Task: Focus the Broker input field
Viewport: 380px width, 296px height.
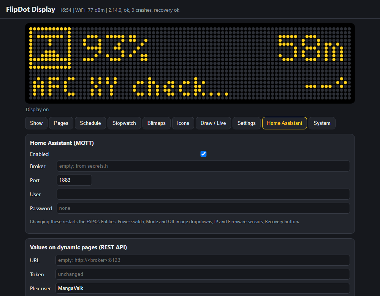Action: (x=203, y=166)
